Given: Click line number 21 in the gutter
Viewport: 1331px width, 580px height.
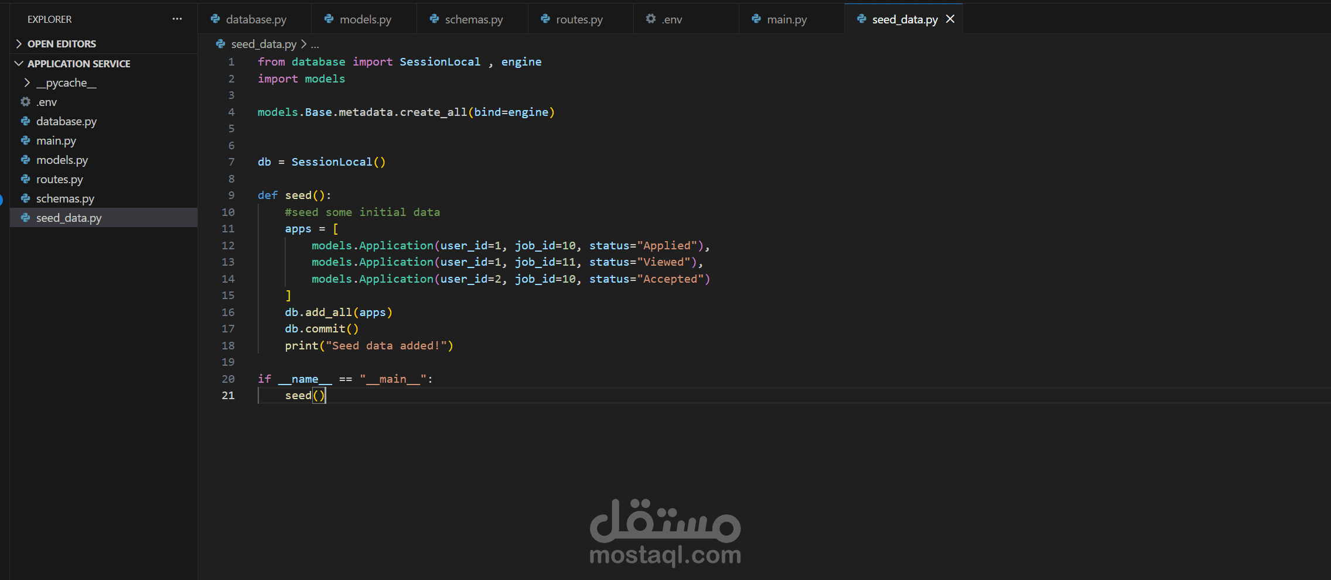Looking at the screenshot, I should 228,395.
